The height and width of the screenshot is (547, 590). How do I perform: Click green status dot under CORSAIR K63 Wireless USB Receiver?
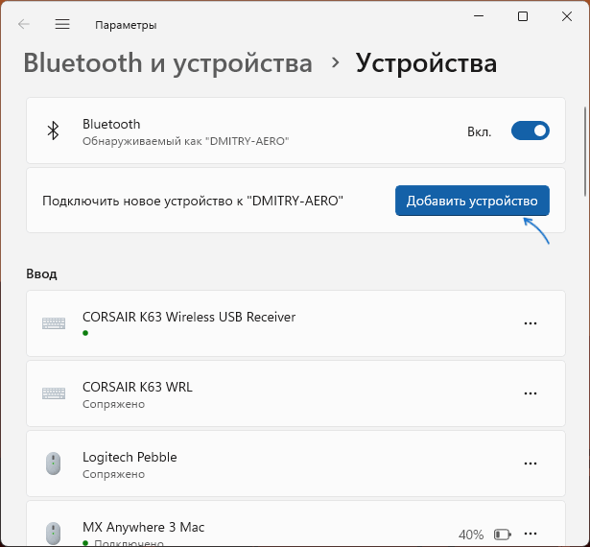(85, 333)
